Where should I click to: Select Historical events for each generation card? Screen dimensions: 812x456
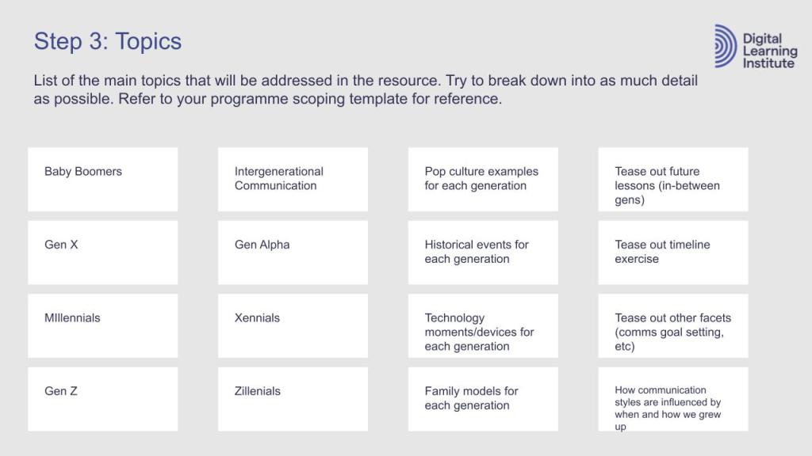483,253
